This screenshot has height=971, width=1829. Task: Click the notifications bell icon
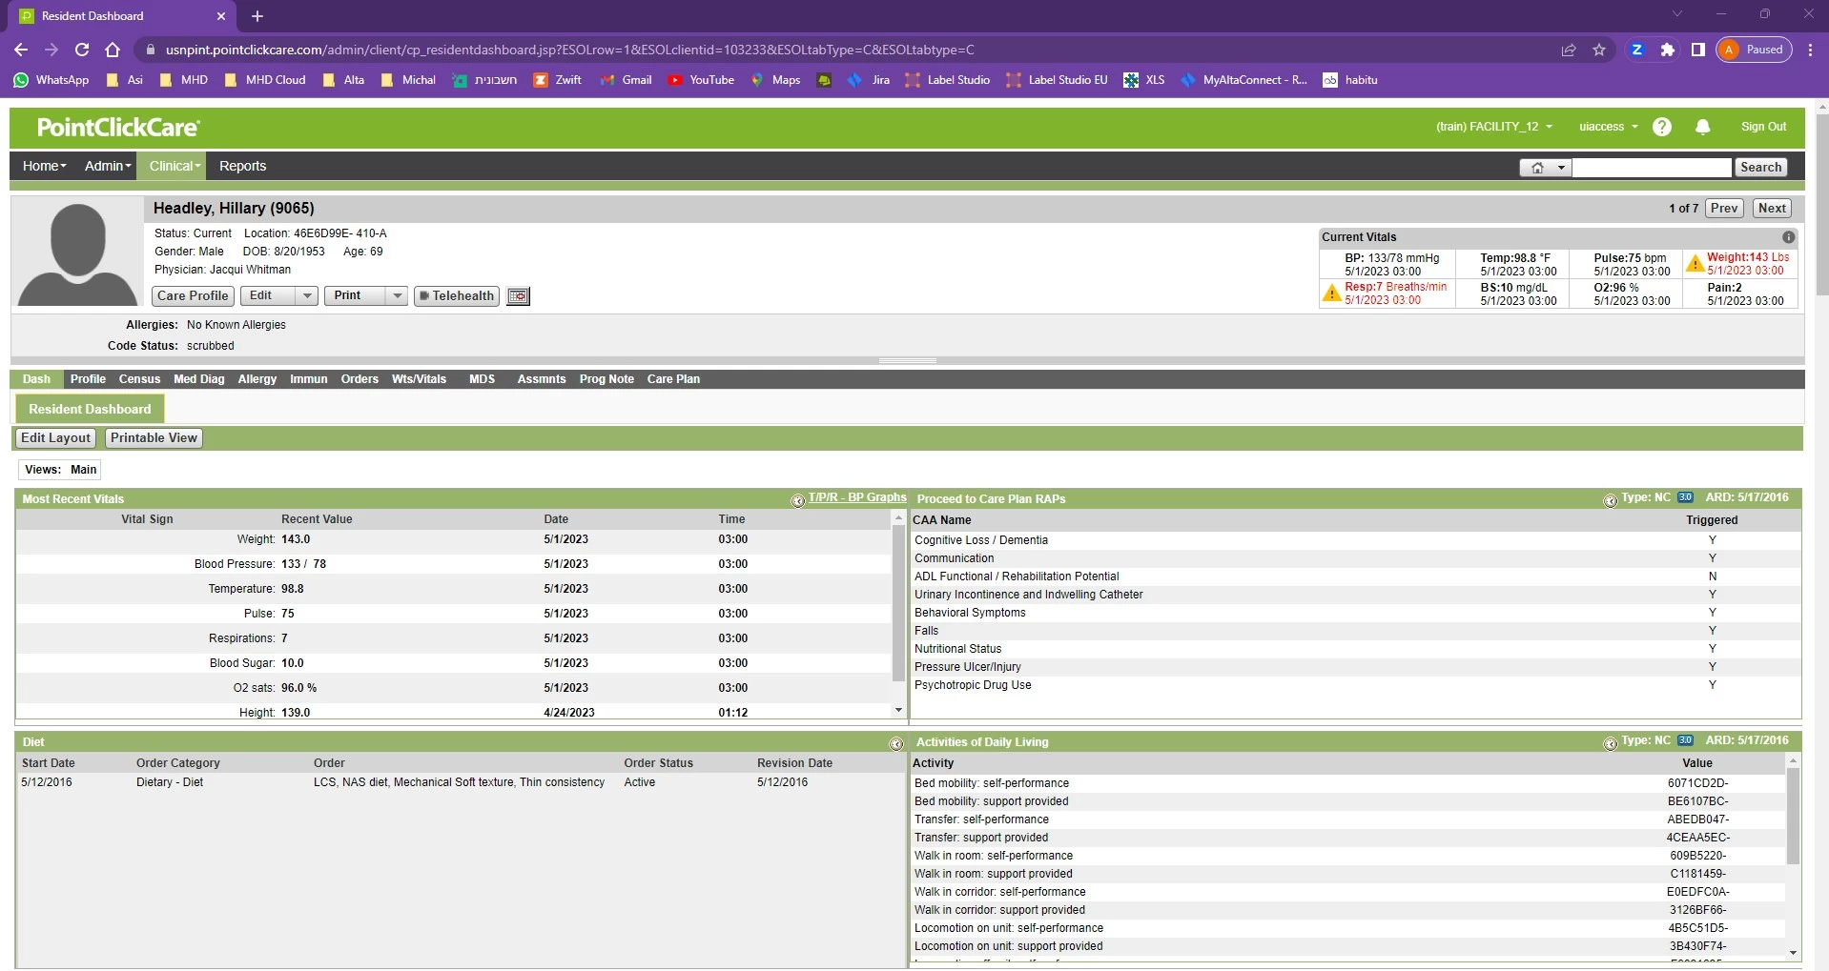pos(1703,127)
